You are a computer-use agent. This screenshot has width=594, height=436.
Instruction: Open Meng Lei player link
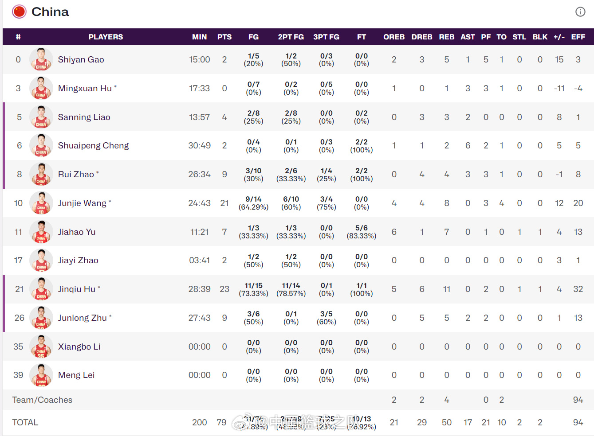click(x=76, y=375)
